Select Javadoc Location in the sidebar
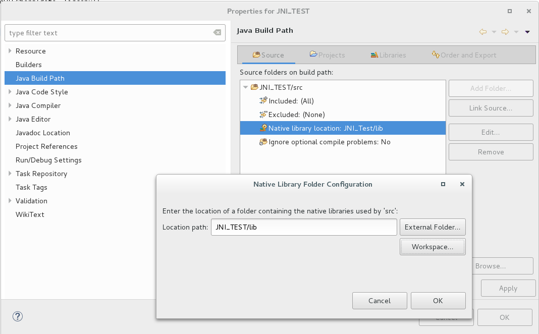The width and height of the screenshot is (539, 334). tap(43, 133)
